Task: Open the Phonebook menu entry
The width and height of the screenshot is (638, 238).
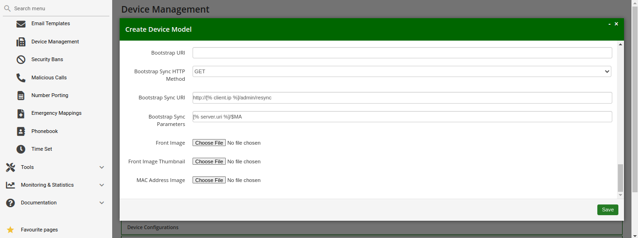Action: pyautogui.click(x=44, y=131)
